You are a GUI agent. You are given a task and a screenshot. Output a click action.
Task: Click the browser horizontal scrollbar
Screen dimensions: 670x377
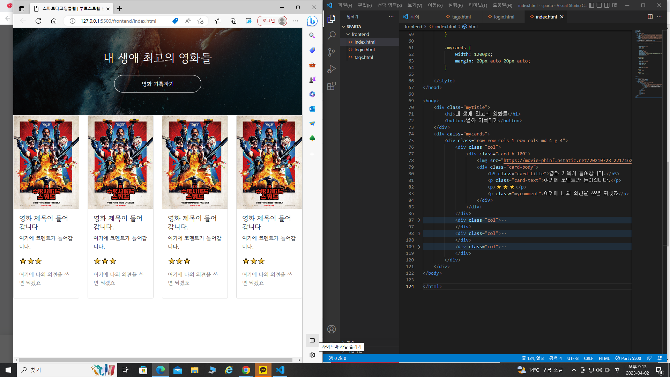click(156, 360)
